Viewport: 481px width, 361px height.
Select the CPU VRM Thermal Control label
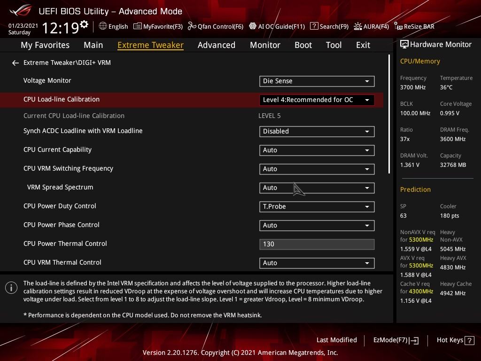point(62,262)
